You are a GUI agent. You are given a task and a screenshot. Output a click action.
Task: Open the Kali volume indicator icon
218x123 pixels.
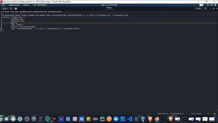pyautogui.click(x=212, y=5)
